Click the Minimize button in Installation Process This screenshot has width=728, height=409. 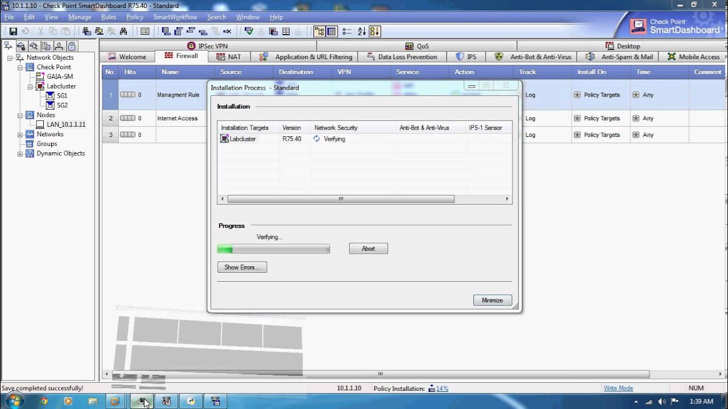[493, 300]
